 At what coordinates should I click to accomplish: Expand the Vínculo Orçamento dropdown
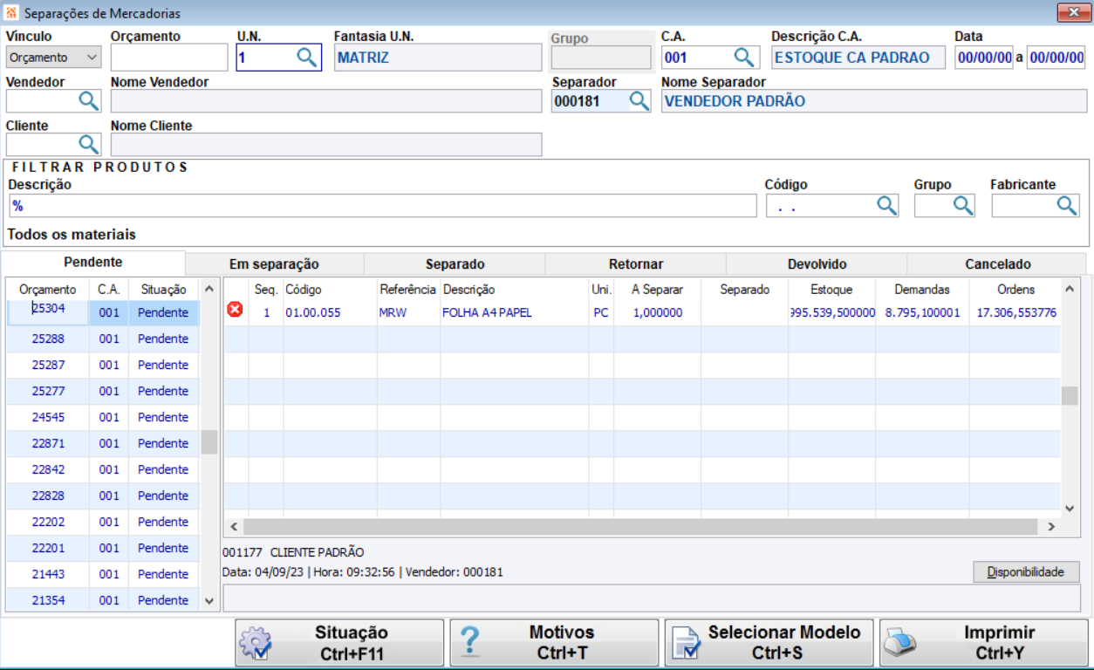pos(53,58)
